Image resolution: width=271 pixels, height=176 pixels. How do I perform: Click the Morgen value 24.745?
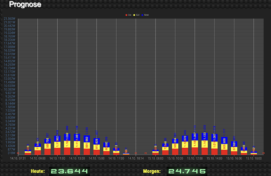(187, 171)
